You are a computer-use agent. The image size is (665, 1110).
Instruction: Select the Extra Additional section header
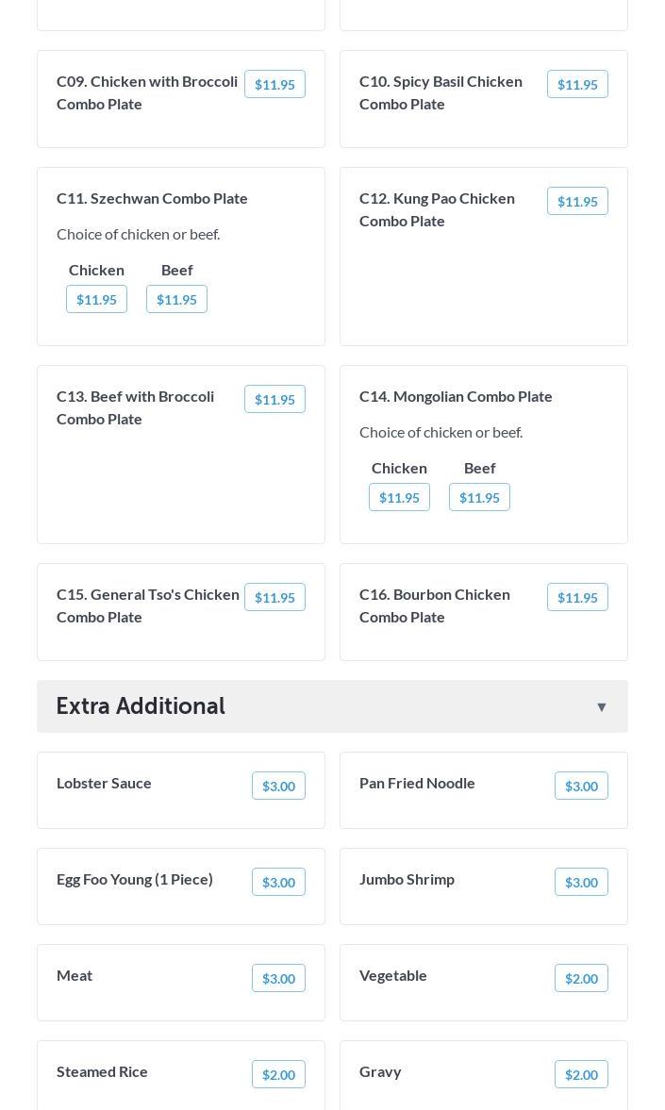(x=332, y=706)
